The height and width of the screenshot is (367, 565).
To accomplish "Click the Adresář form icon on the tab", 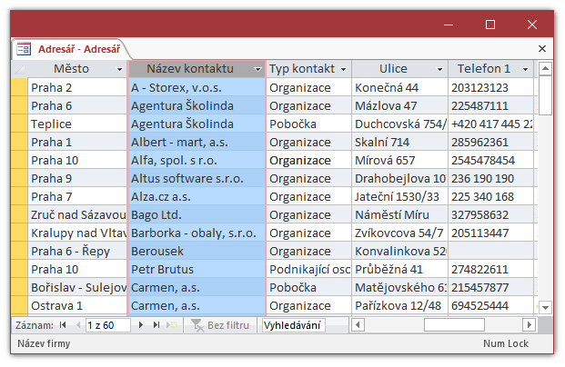I will [24, 49].
